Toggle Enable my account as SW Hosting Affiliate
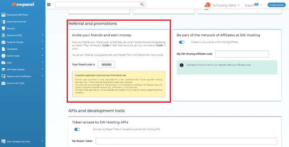 (181, 42)
